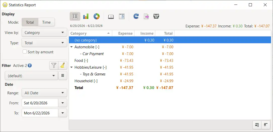Refresh the report results

[x=136, y=16]
